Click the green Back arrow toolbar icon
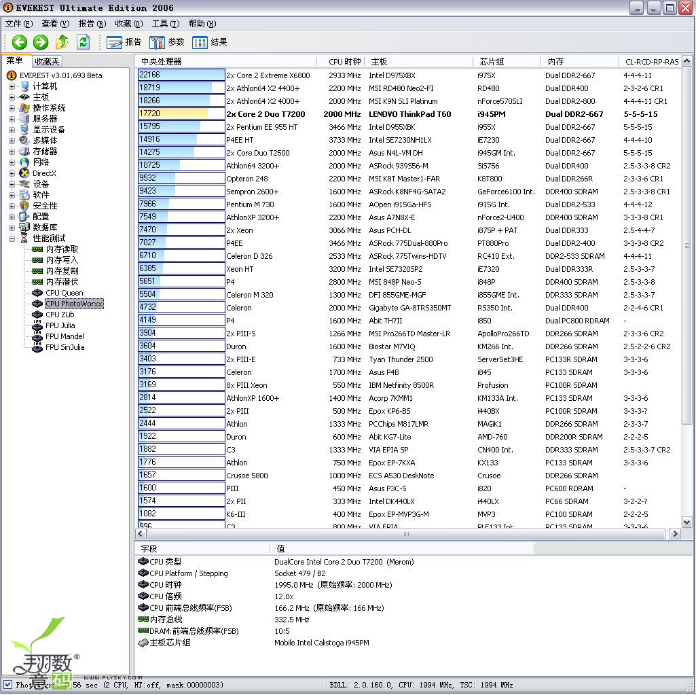 coord(19,42)
